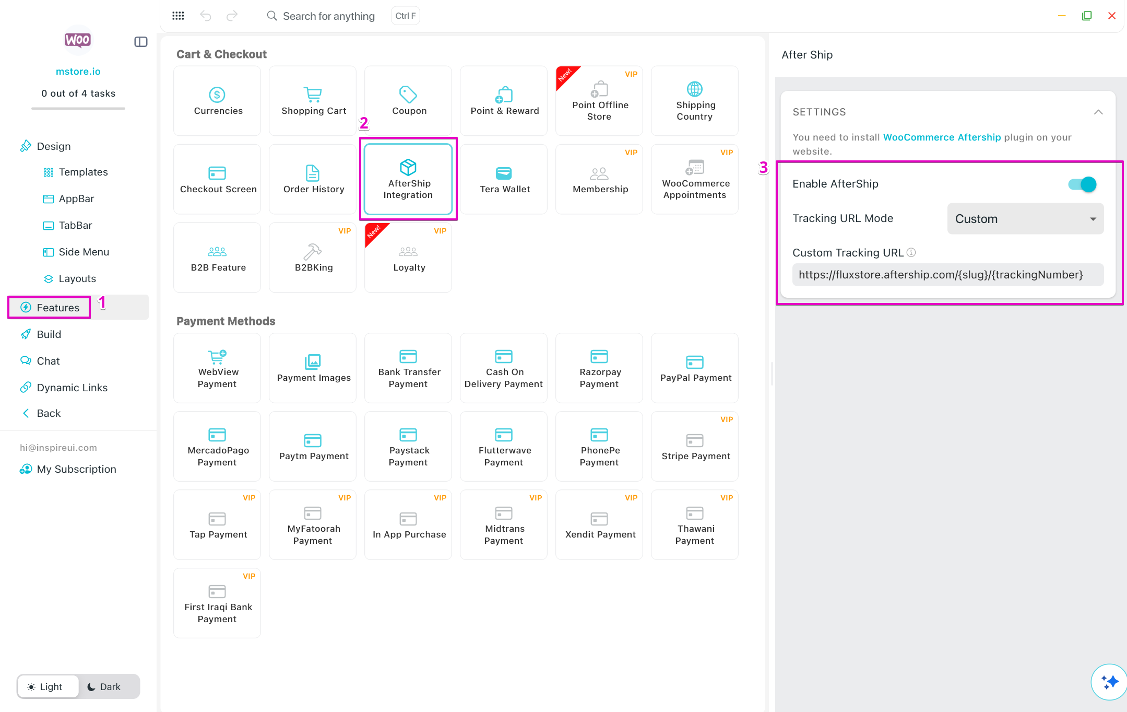Select the AI sparkle assistant button
The width and height of the screenshot is (1127, 712).
(x=1109, y=682)
